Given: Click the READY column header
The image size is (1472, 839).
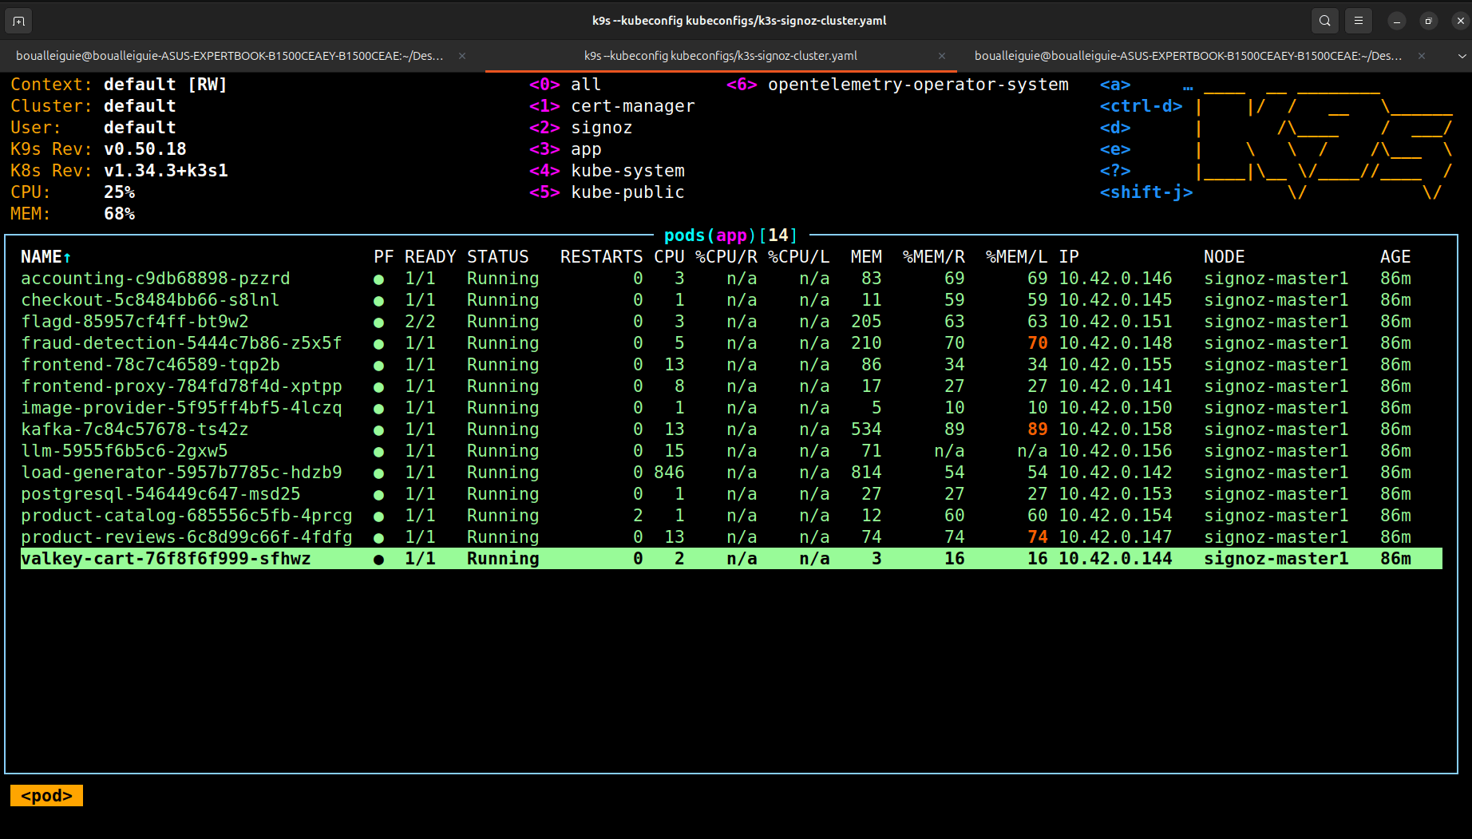Looking at the screenshot, I should coord(430,257).
